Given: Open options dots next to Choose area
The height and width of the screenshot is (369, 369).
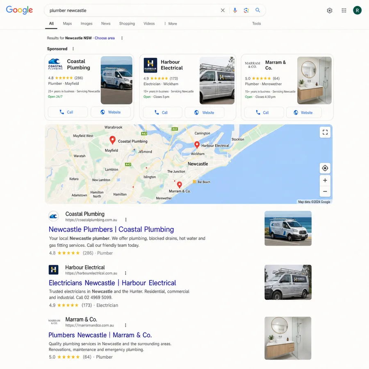Looking at the screenshot, I should click(x=122, y=38).
